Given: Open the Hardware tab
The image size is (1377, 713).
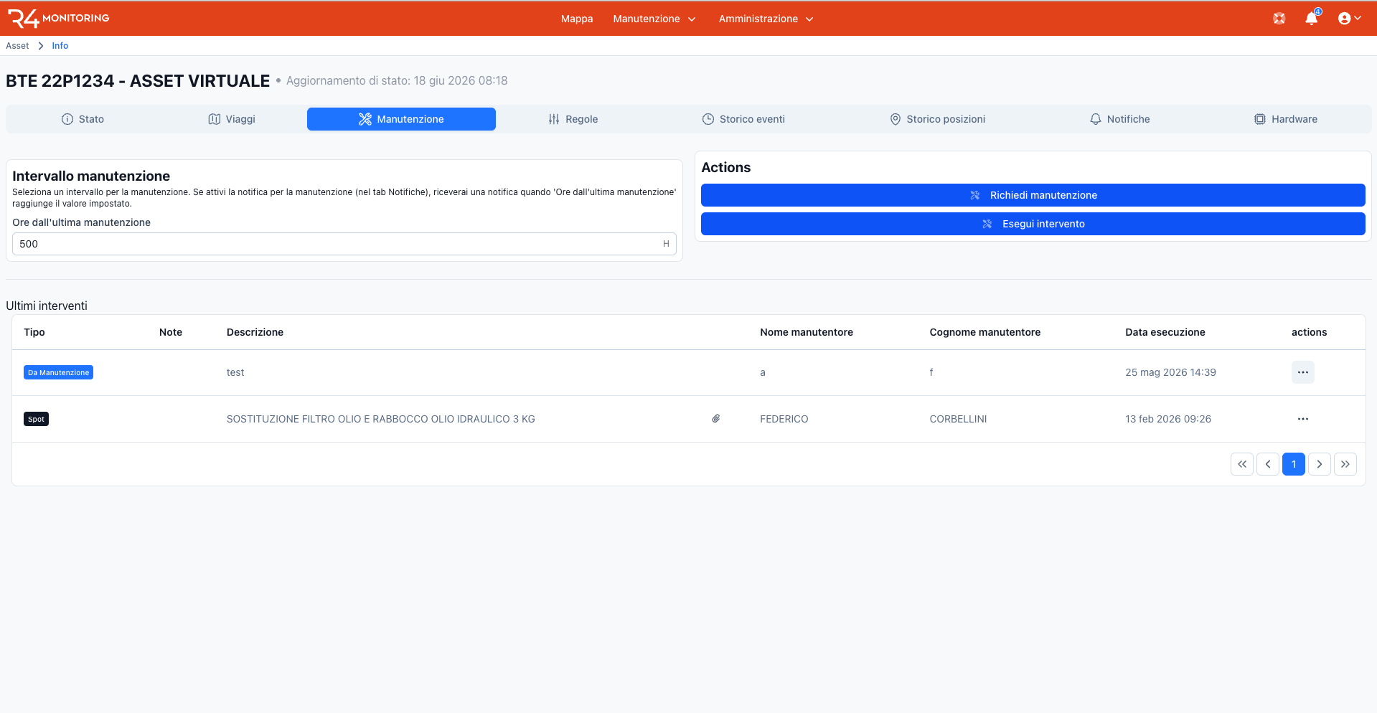Looking at the screenshot, I should 1286,119.
